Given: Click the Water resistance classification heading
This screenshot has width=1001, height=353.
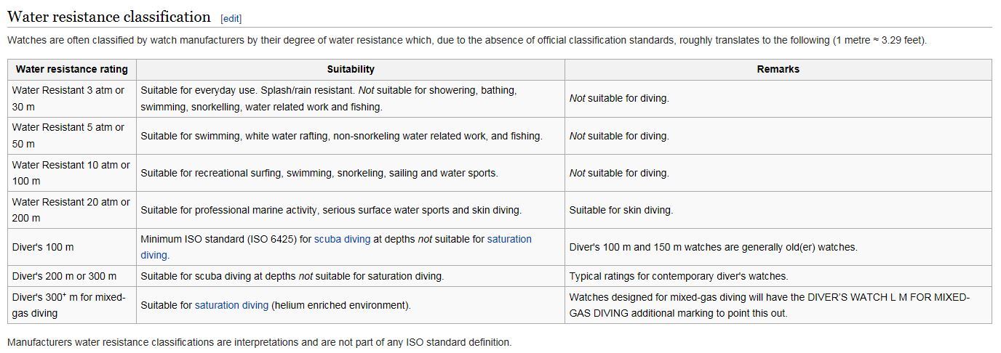Looking at the screenshot, I should tap(109, 16).
